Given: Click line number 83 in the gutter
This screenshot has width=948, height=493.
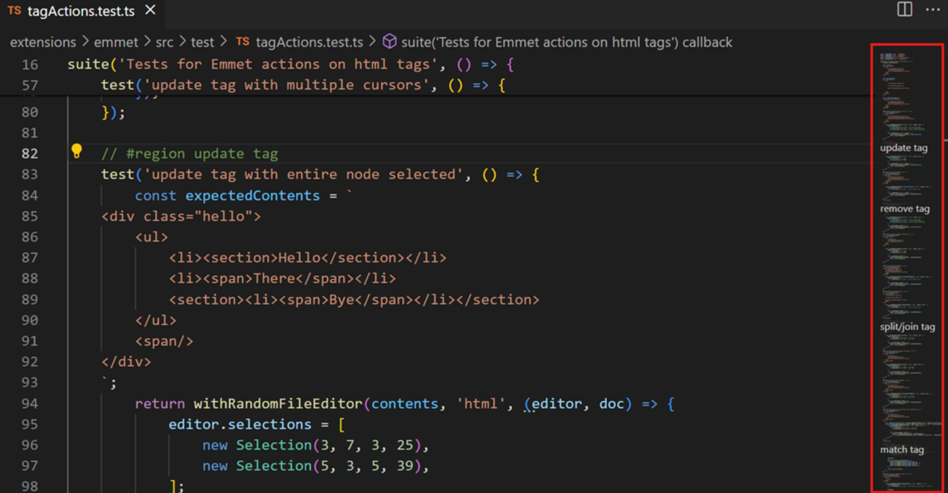Looking at the screenshot, I should coord(30,174).
